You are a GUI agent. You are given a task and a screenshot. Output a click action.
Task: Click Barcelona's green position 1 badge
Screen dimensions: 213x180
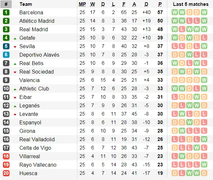pyautogui.click(x=6, y=12)
